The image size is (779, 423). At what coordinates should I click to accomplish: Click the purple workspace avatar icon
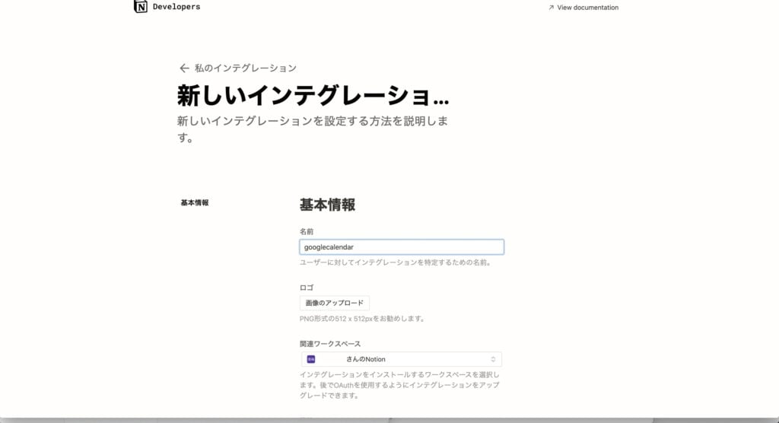click(311, 359)
